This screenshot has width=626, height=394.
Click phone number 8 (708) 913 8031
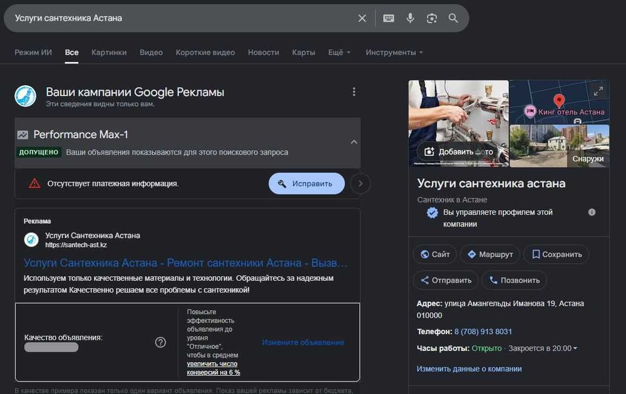(483, 331)
